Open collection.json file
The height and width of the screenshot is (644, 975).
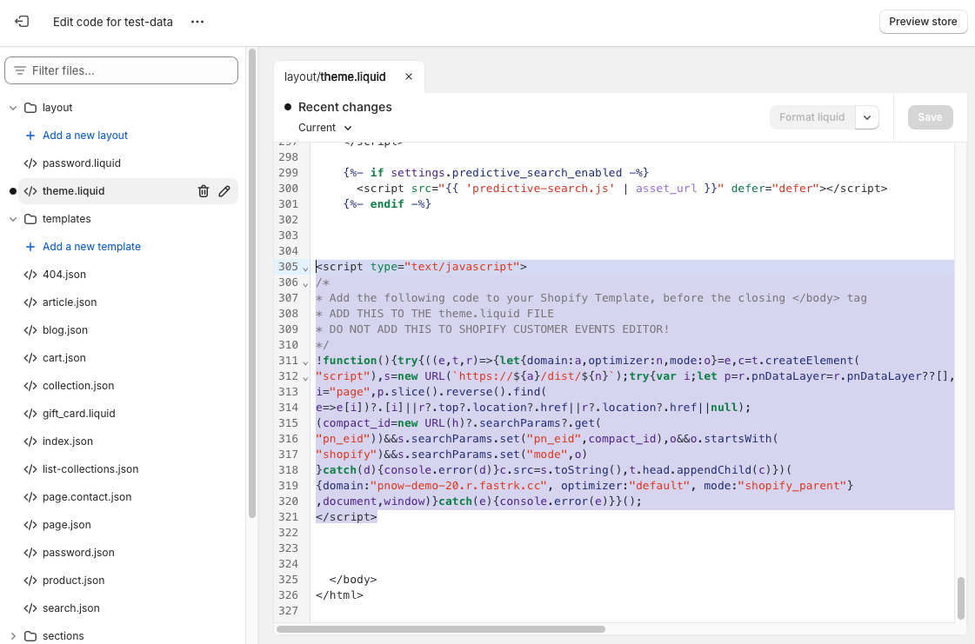point(78,386)
